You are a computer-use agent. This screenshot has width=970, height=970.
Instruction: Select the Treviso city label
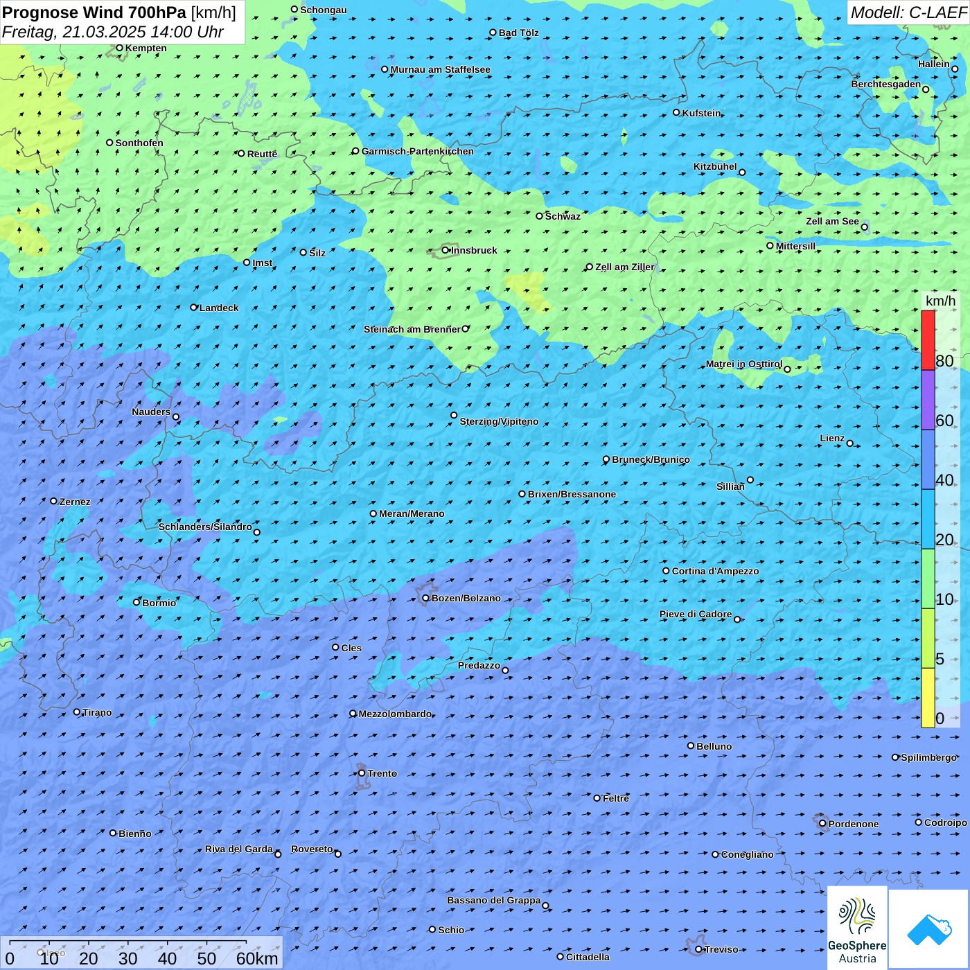tap(721, 949)
